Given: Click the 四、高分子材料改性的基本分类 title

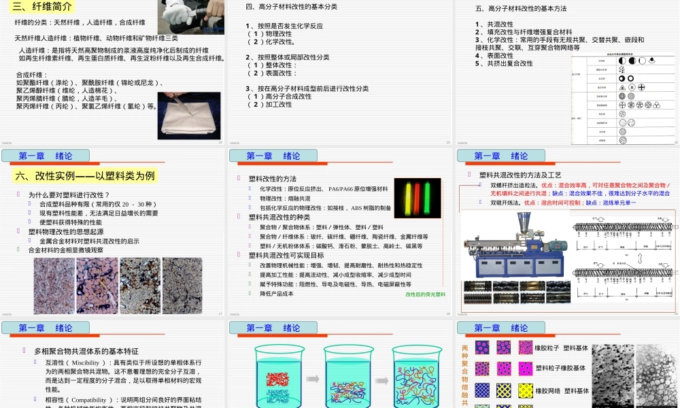Looking at the screenshot, I should (x=292, y=7).
